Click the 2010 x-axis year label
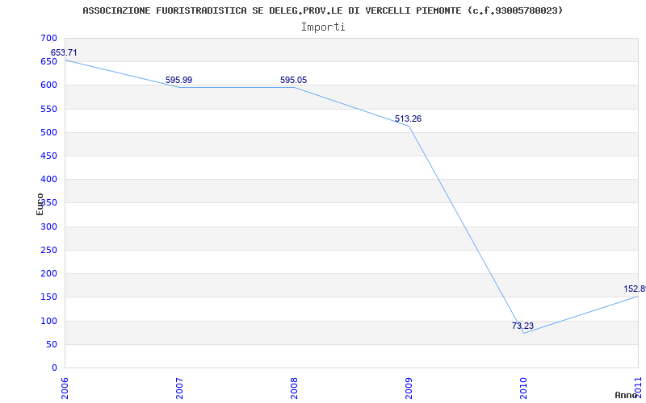646x403 pixels. point(523,388)
